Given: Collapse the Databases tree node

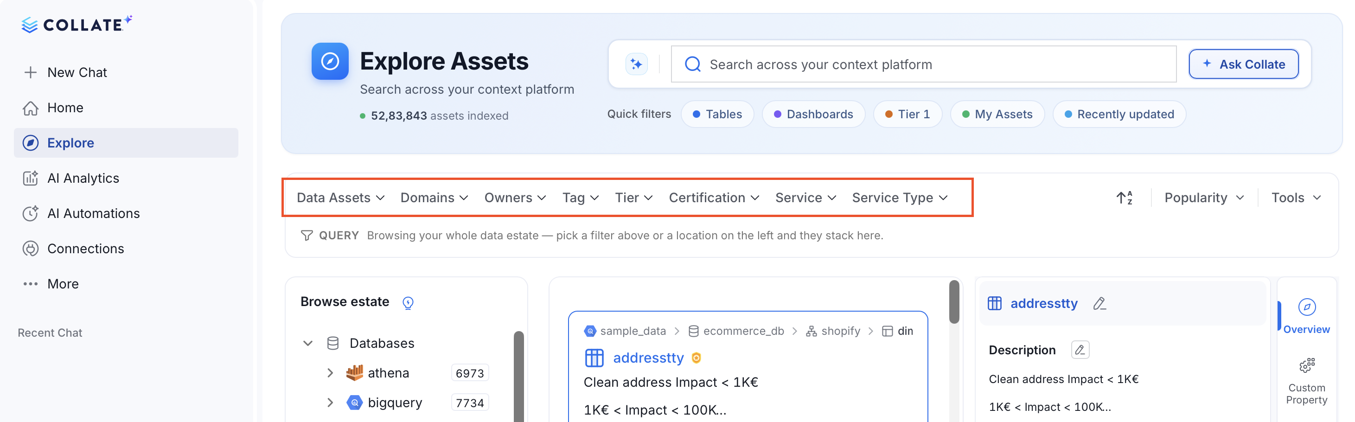Looking at the screenshot, I should click(308, 343).
